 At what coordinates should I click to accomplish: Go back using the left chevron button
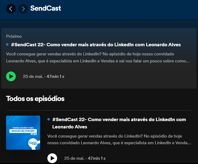(x=11, y=9)
